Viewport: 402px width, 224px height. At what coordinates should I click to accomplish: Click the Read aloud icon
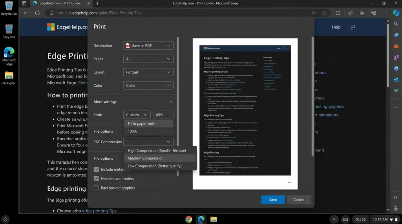(x=313, y=13)
